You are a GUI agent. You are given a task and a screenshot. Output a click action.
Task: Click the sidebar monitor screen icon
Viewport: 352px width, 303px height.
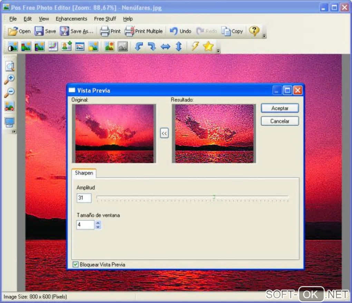tap(9, 122)
